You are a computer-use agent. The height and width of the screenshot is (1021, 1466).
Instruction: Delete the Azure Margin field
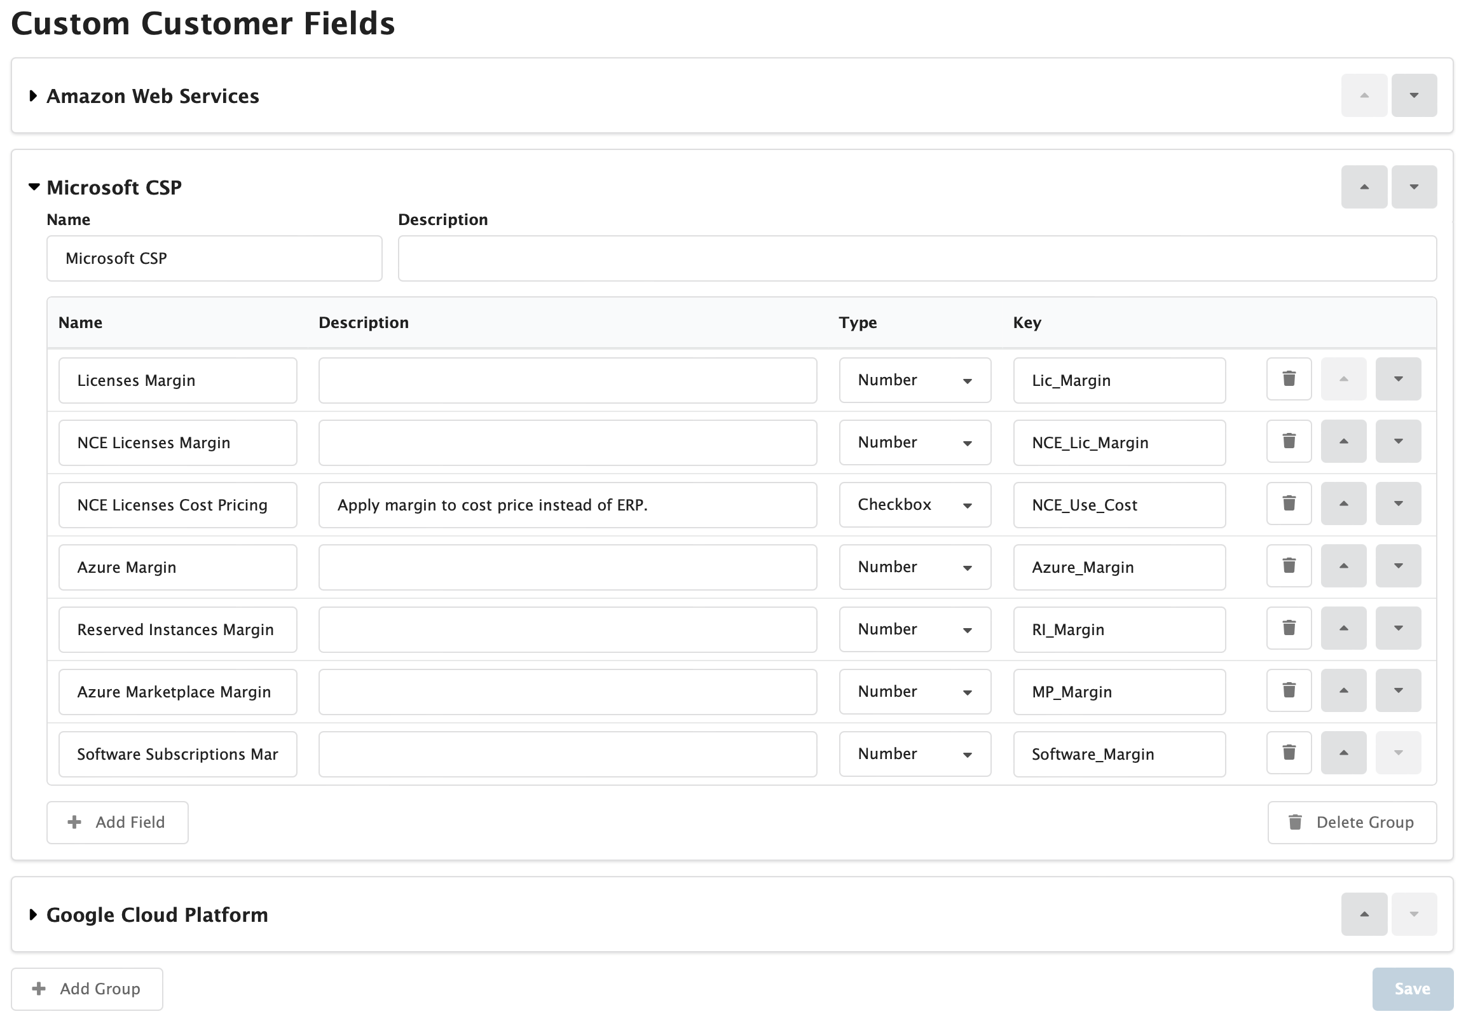coord(1289,566)
